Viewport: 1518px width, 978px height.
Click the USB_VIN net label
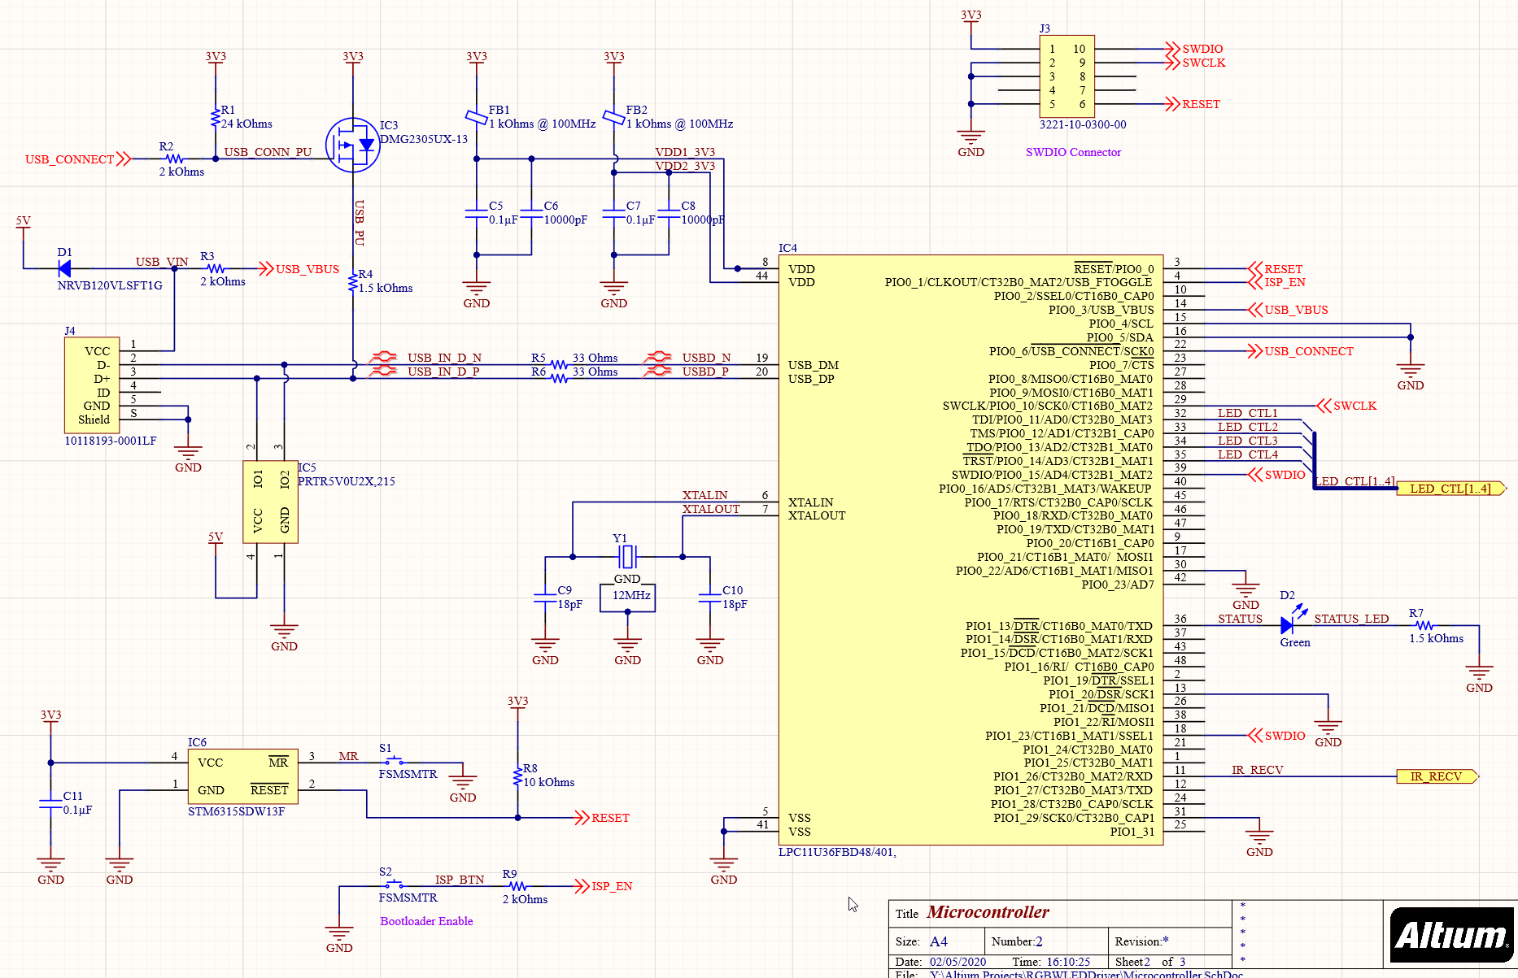(162, 262)
